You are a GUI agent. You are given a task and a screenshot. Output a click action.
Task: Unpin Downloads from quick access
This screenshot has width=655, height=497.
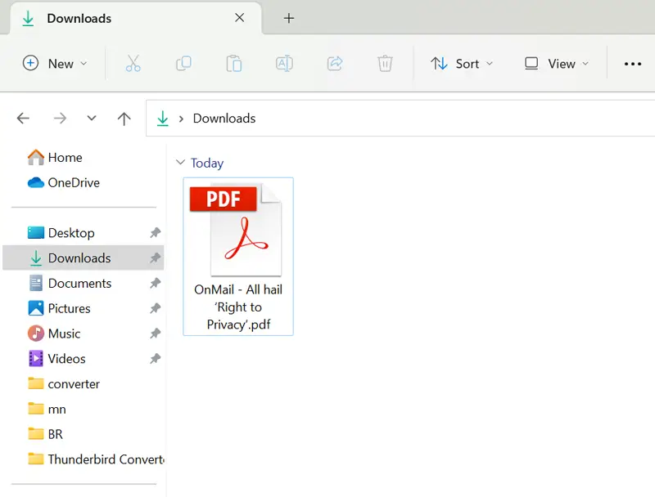pyautogui.click(x=155, y=258)
